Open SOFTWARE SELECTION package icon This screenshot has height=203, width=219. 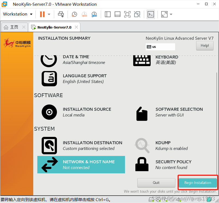[142, 114]
